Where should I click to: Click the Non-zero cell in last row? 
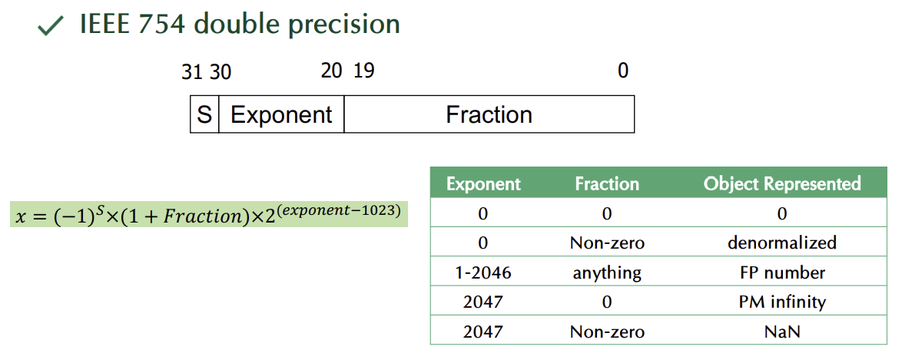point(607,332)
